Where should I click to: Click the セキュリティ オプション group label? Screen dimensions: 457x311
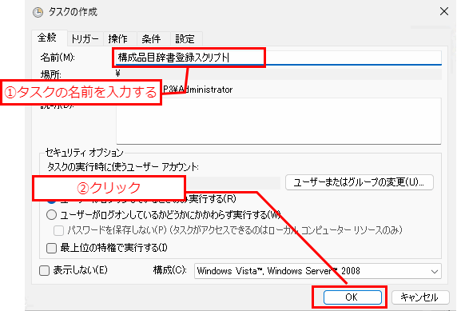pyautogui.click(x=84, y=153)
